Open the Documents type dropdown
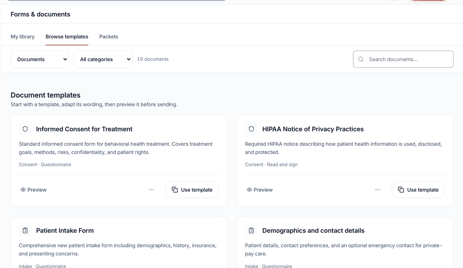This screenshot has height=268, width=463. pos(40,59)
